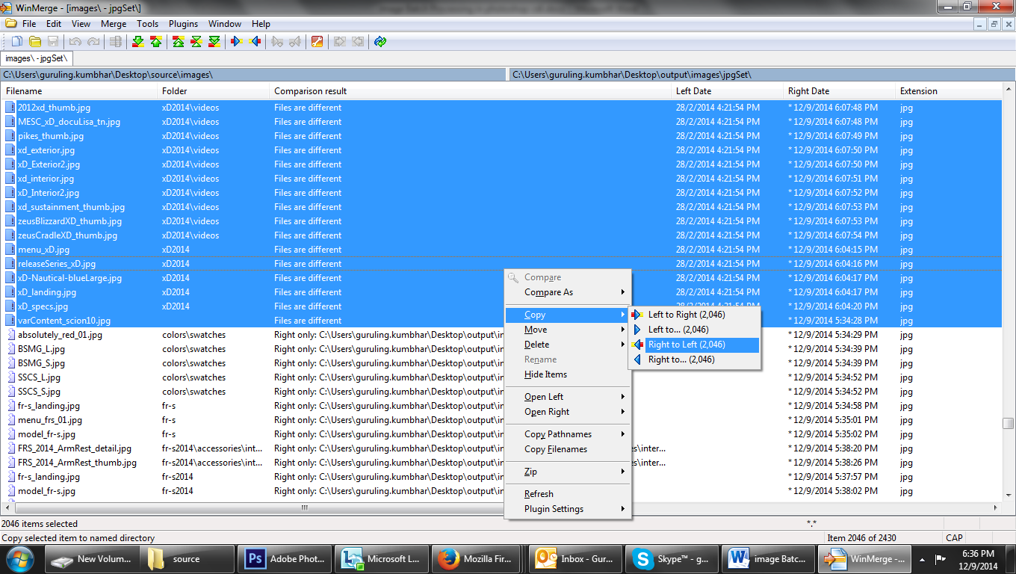Select the Previous Difference toolbar icon
1016x574 pixels.
[157, 42]
